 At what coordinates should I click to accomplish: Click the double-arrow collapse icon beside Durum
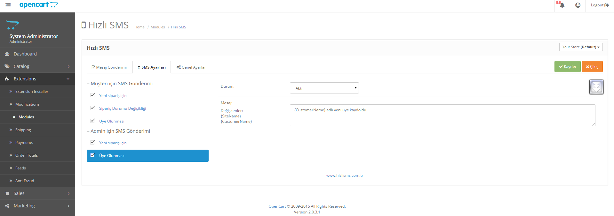596,87
